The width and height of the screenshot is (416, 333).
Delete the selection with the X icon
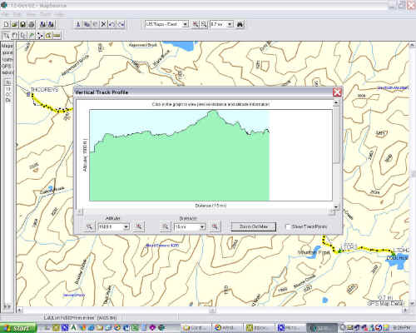[103, 24]
